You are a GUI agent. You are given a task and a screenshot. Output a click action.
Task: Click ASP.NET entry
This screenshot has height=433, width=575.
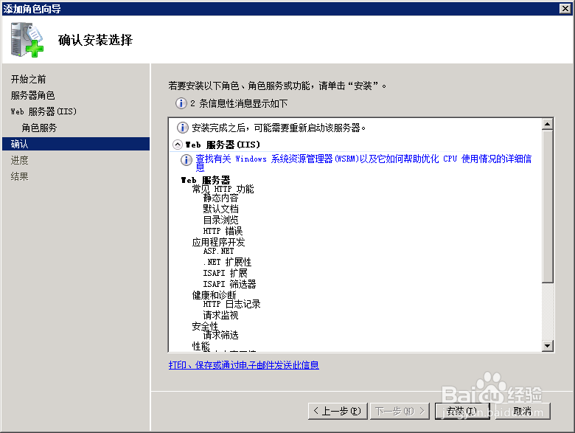coord(218,251)
